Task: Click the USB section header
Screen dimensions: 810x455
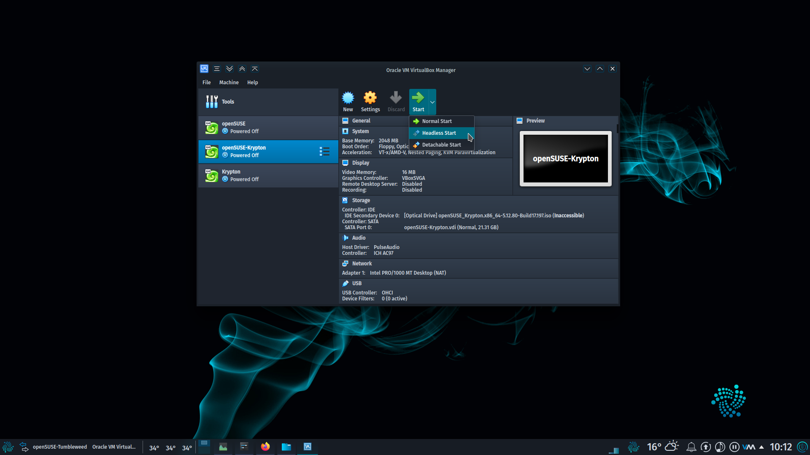Action: tap(357, 284)
